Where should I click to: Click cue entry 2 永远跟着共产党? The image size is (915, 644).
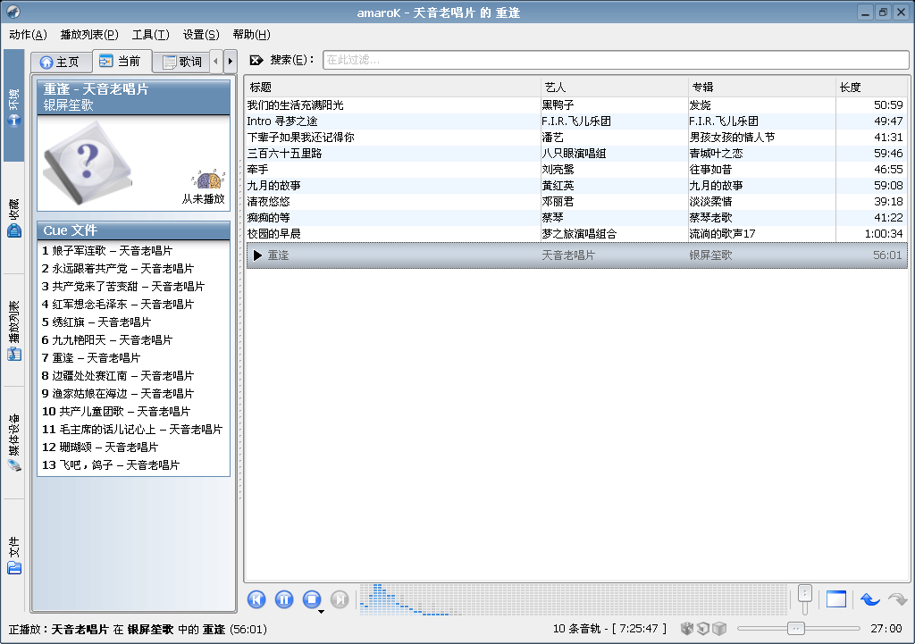118,268
